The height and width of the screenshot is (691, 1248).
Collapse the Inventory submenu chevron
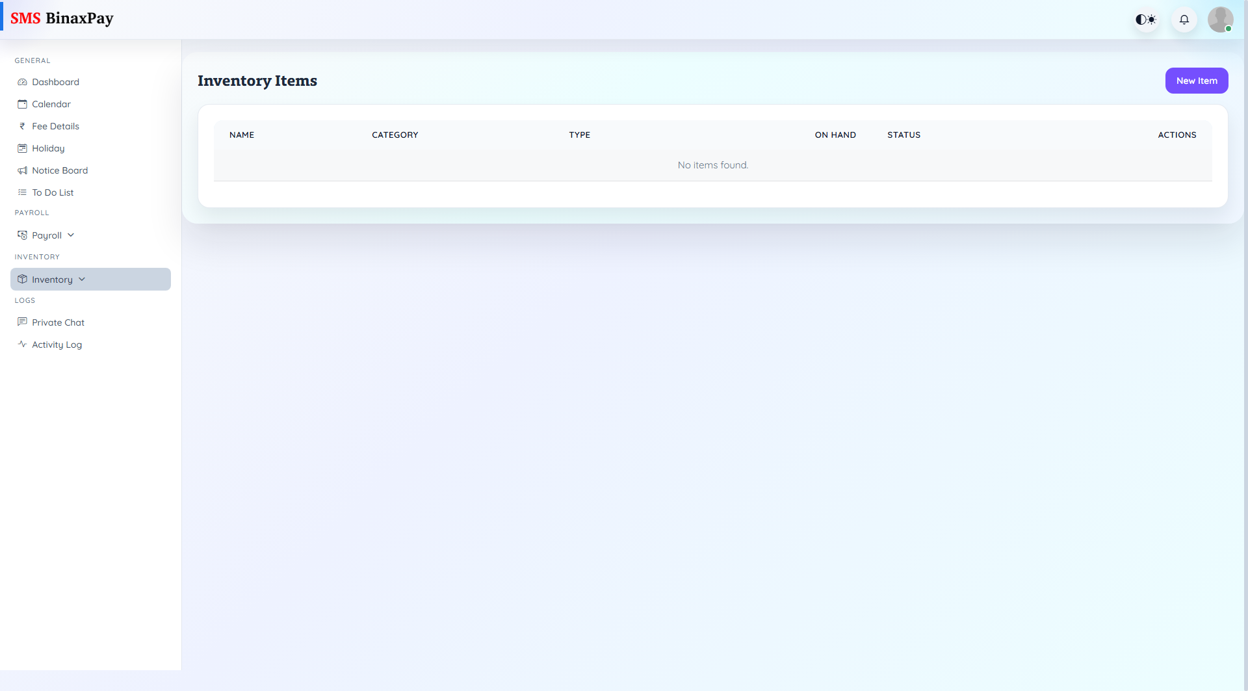pos(82,279)
